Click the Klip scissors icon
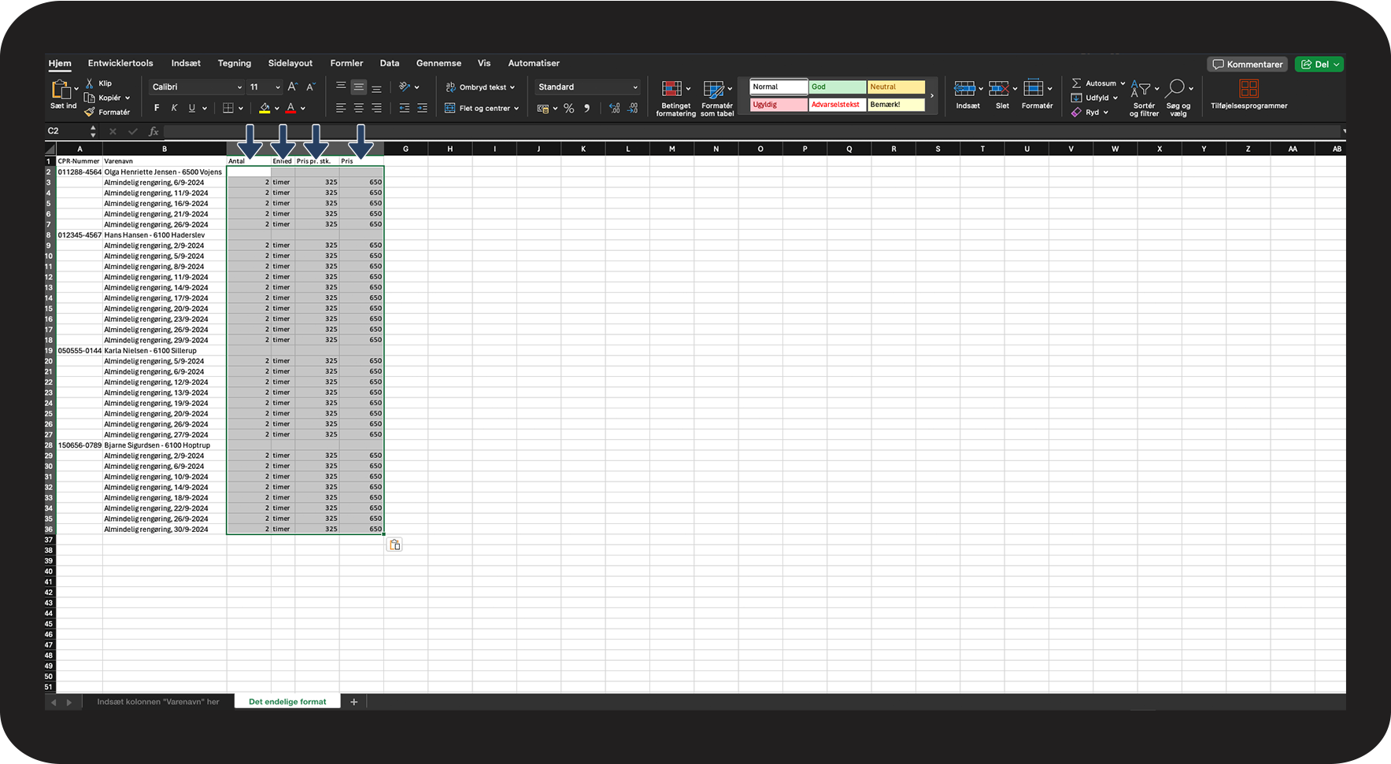 pyautogui.click(x=90, y=83)
